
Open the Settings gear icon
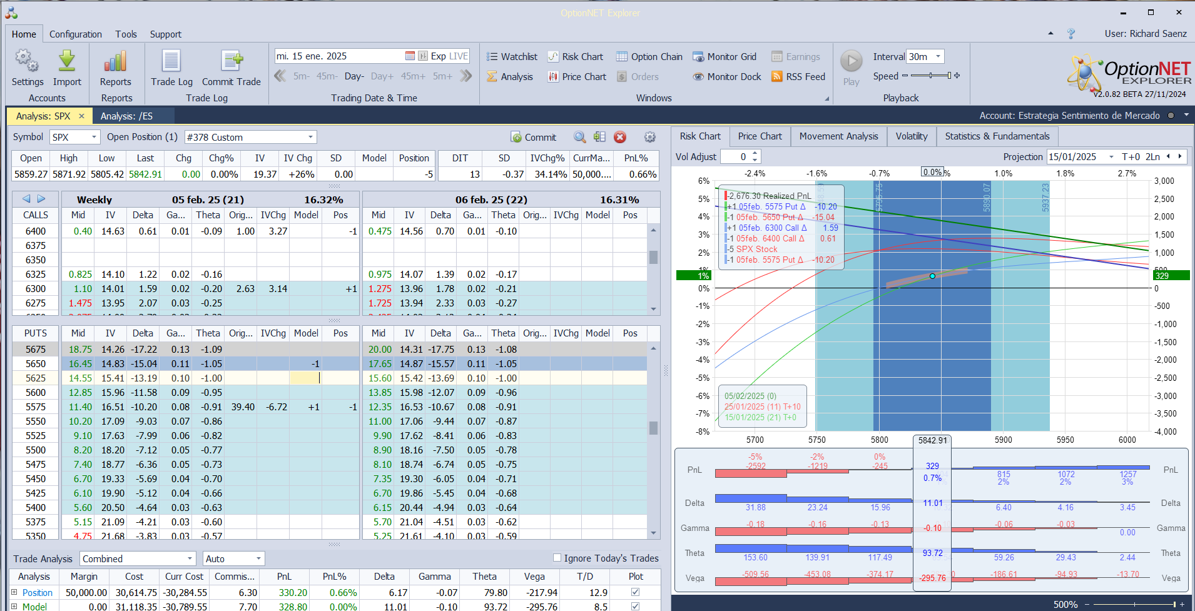(x=27, y=61)
